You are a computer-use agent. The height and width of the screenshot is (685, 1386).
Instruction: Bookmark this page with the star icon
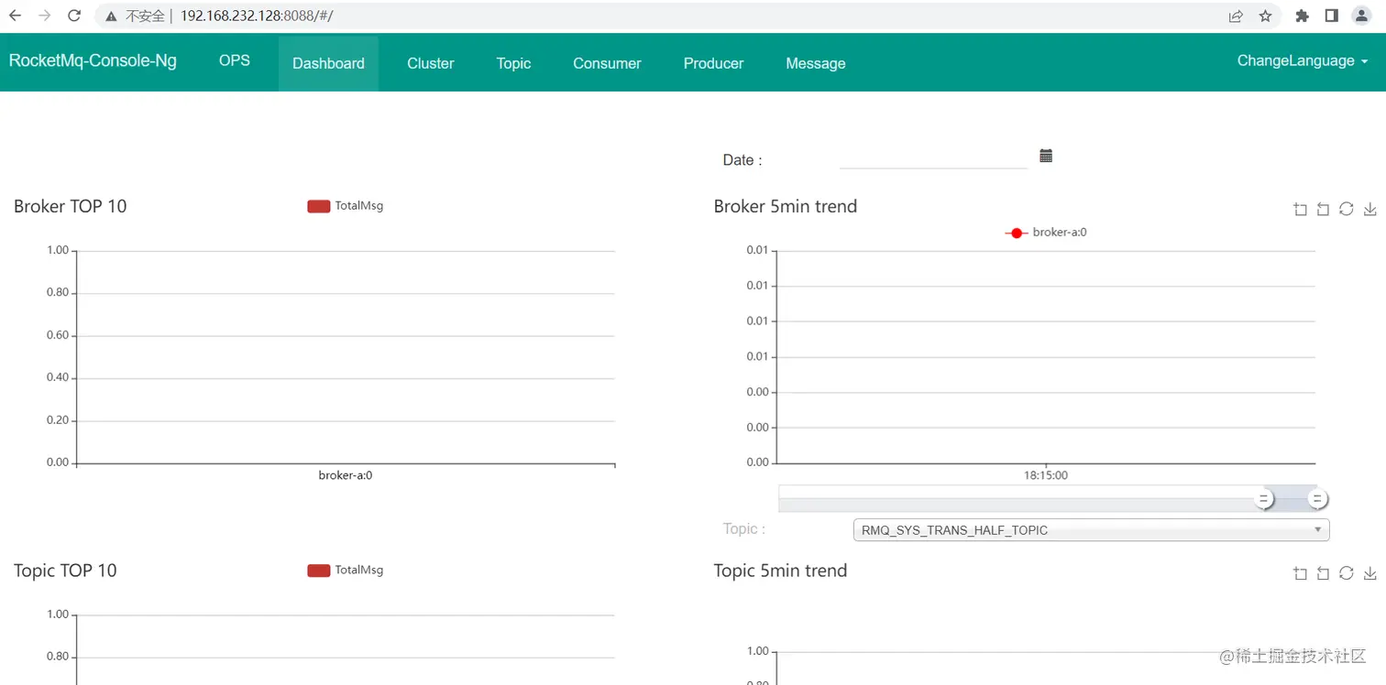[1265, 16]
